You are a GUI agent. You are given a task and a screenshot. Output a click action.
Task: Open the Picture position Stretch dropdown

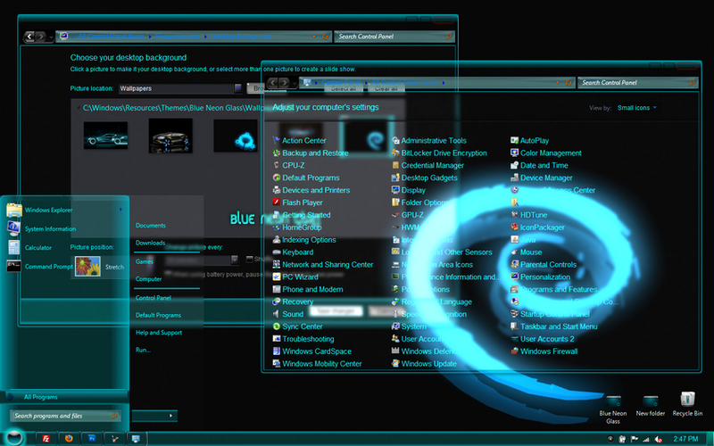(x=100, y=266)
